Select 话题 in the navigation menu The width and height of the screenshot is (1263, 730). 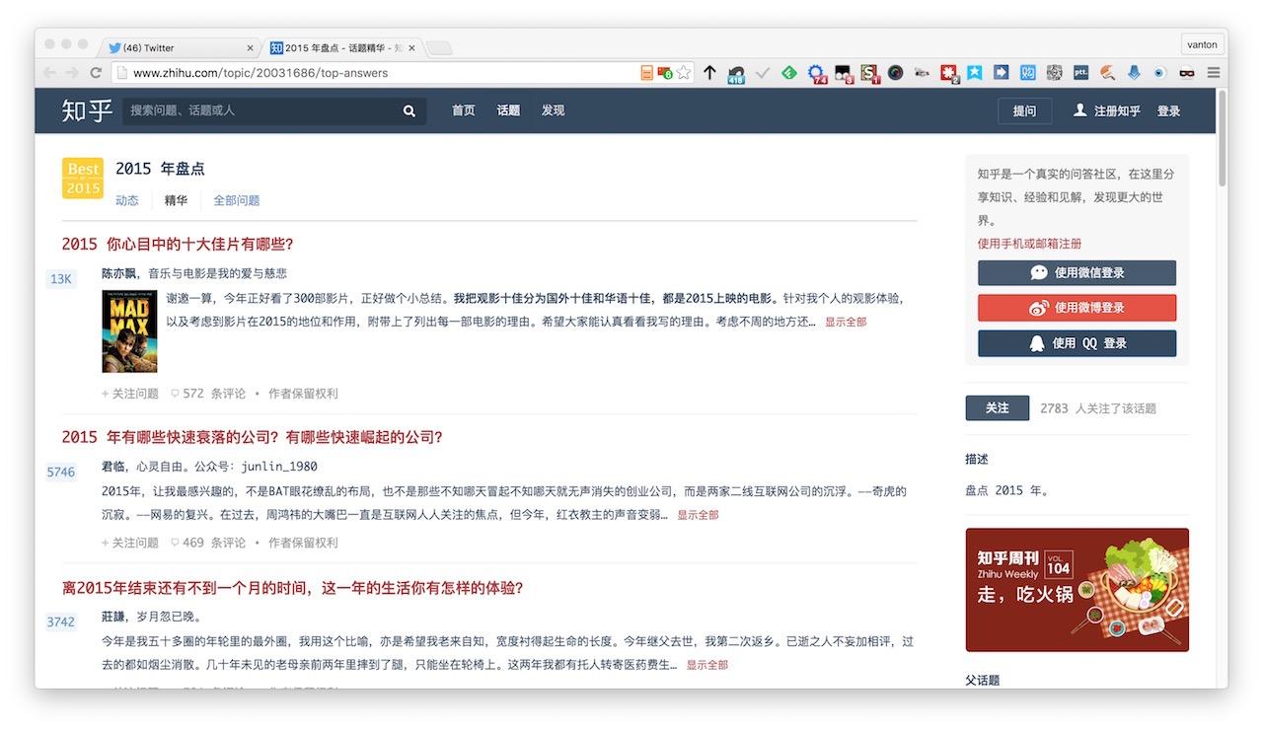507,110
